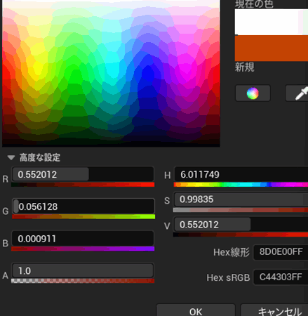The width and height of the screenshot is (308, 316).
Task: Click the rainbow hue gradient bar
Action: pos(241,185)
